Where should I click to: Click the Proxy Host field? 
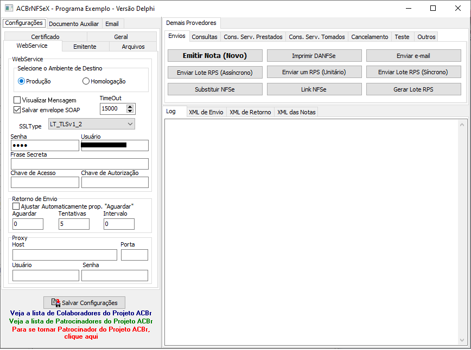65,255
